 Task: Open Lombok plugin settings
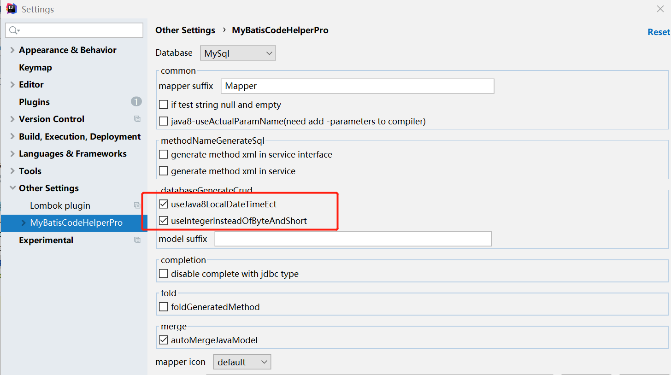[x=60, y=205]
